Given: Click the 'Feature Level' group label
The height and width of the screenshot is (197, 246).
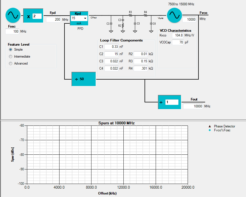Looking at the screenshot, I should [x=19, y=45].
